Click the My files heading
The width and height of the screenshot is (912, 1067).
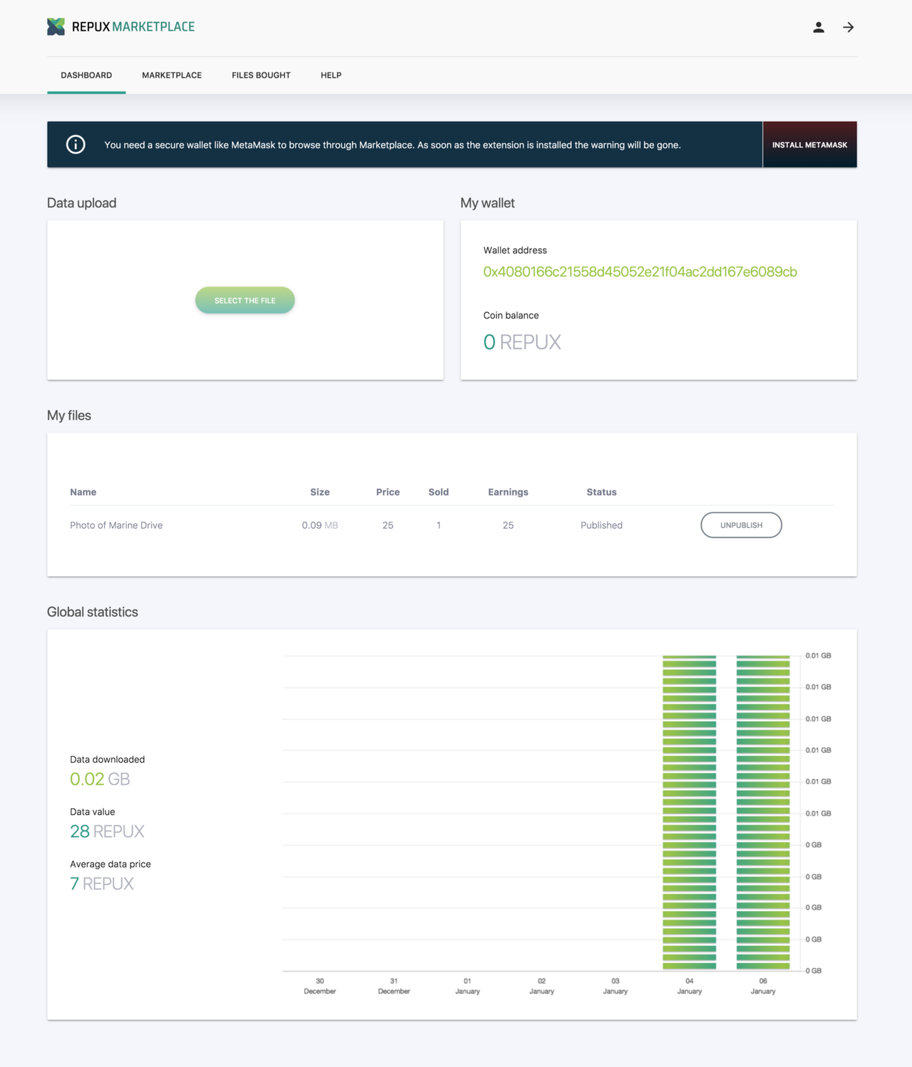click(69, 416)
